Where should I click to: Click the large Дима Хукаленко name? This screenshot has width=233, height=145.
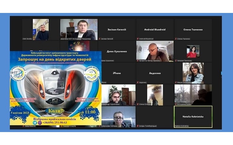117,51
